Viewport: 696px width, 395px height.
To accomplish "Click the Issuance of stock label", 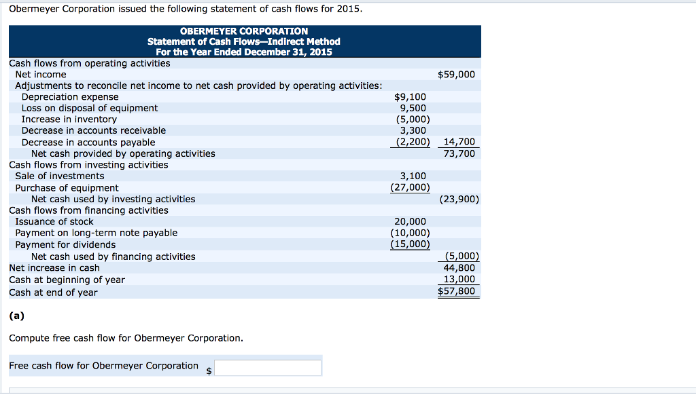I will click(54, 222).
